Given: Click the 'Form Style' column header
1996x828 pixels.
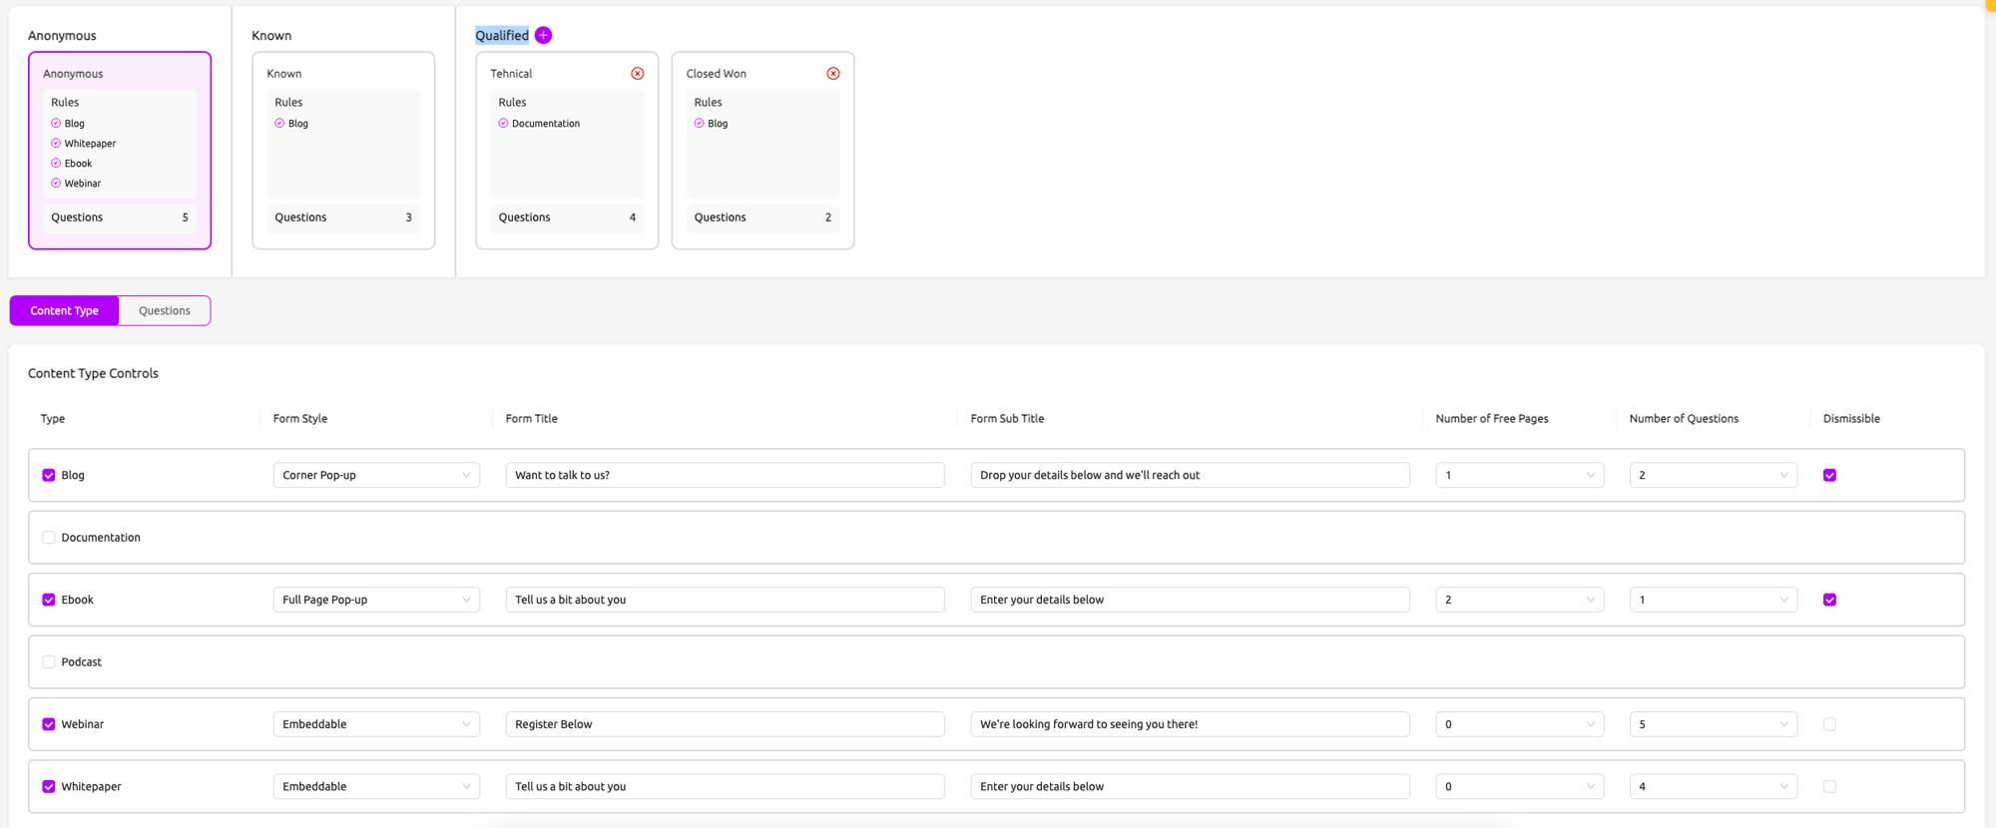Looking at the screenshot, I should [x=300, y=419].
